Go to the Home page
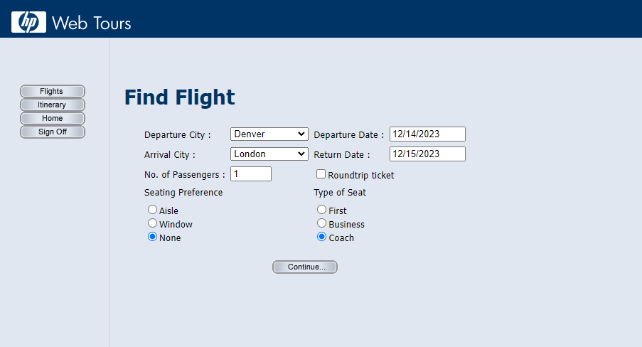This screenshot has width=642, height=347. point(52,118)
